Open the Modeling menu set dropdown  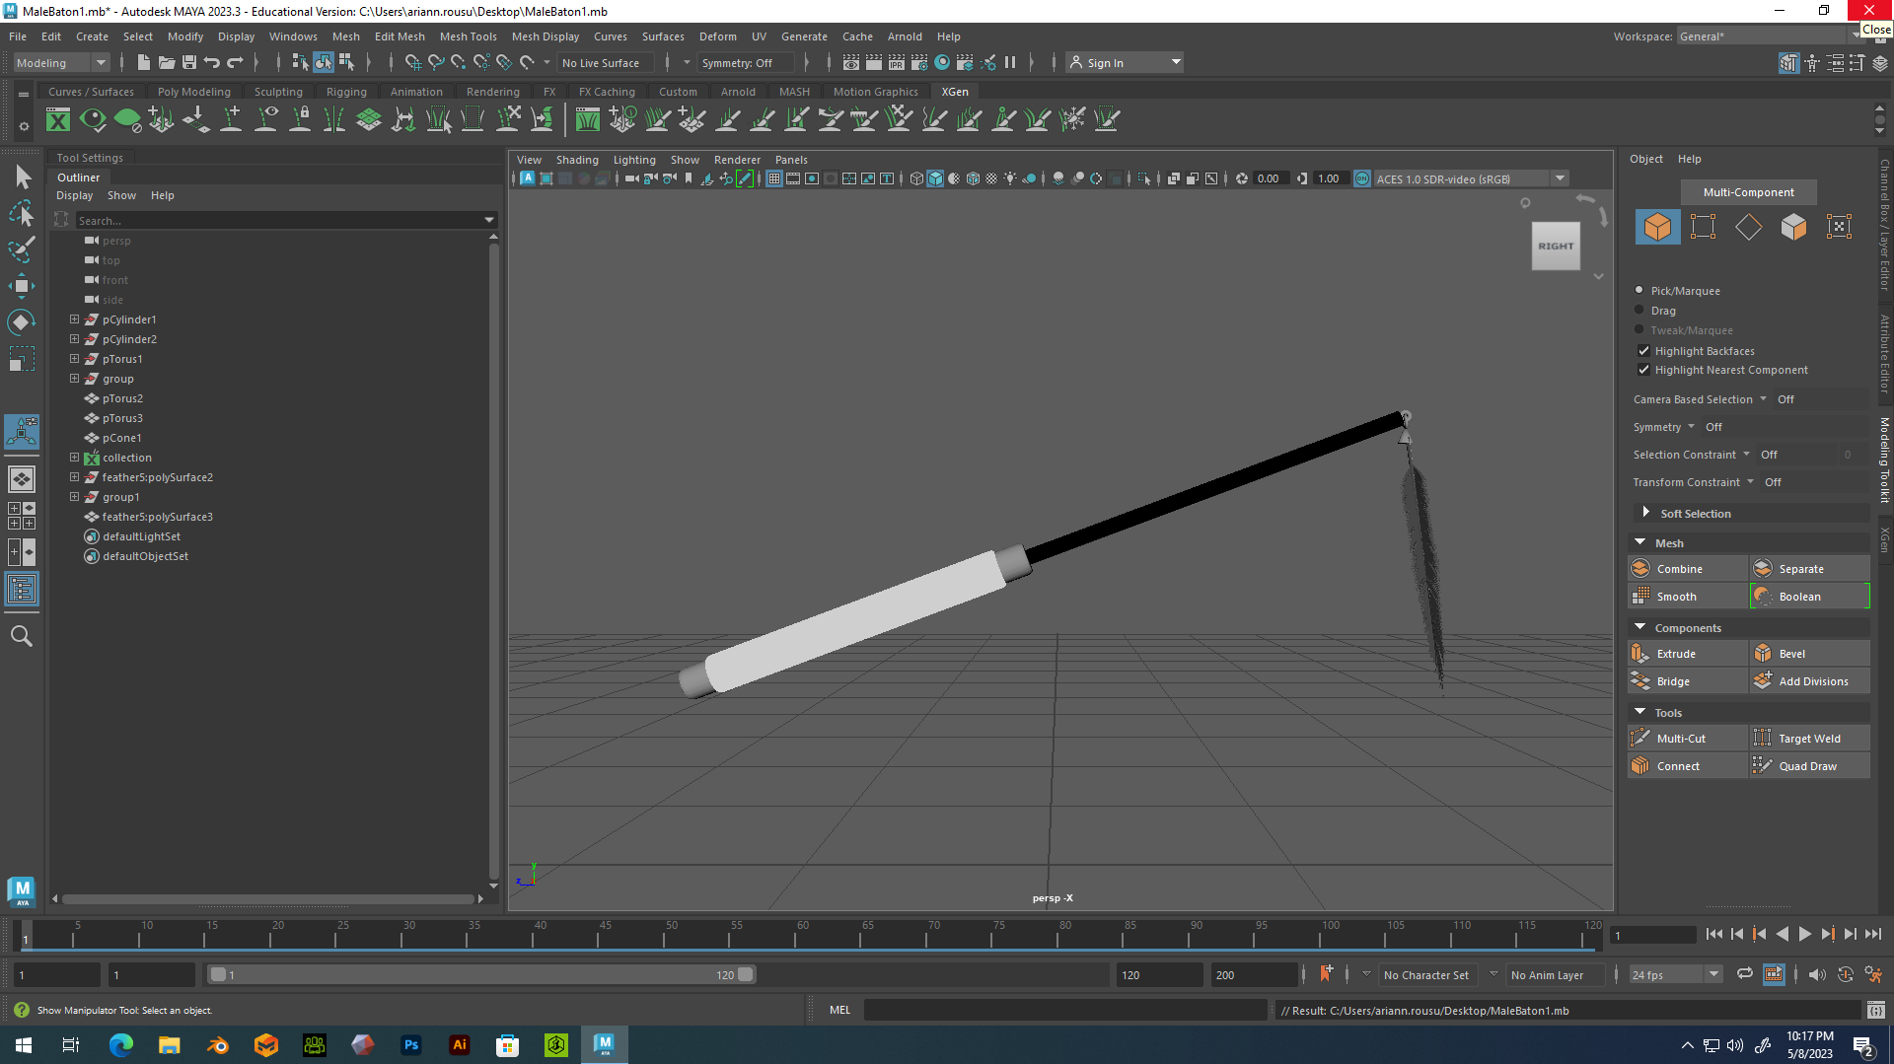[61, 63]
